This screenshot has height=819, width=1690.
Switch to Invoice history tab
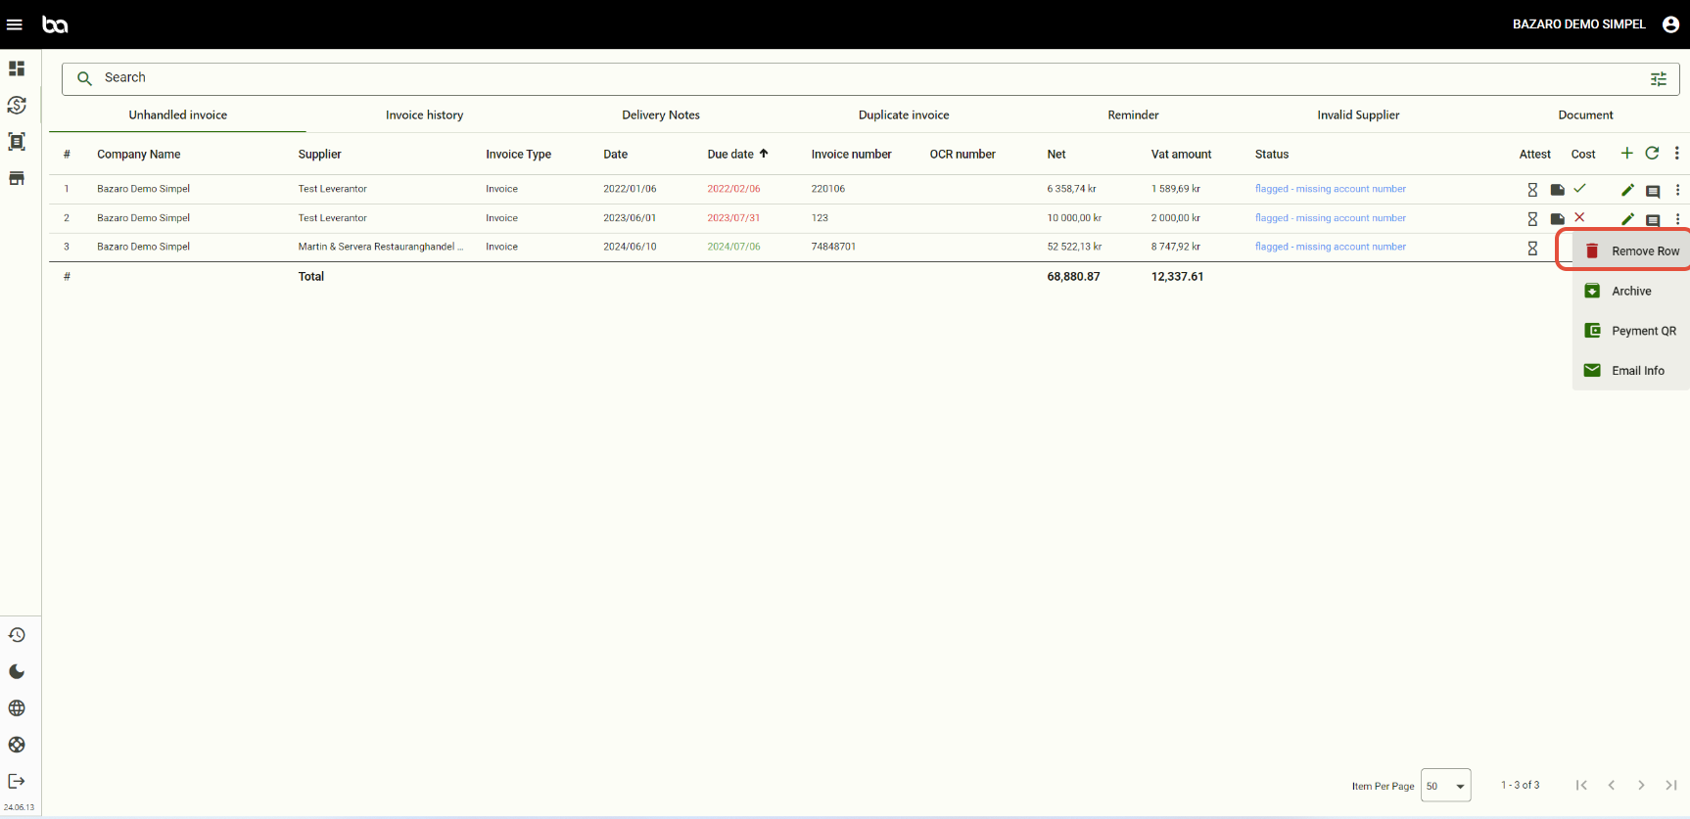pyautogui.click(x=424, y=114)
